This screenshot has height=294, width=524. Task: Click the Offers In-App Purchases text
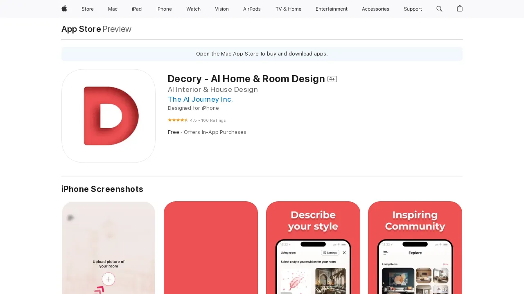point(215,132)
